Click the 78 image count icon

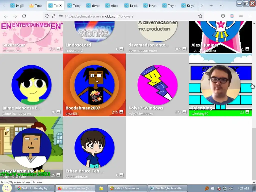coord(58,112)
